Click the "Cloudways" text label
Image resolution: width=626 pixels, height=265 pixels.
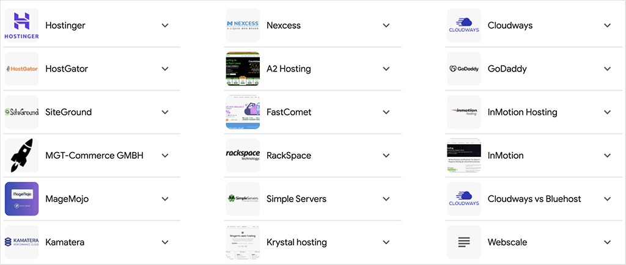(510, 26)
